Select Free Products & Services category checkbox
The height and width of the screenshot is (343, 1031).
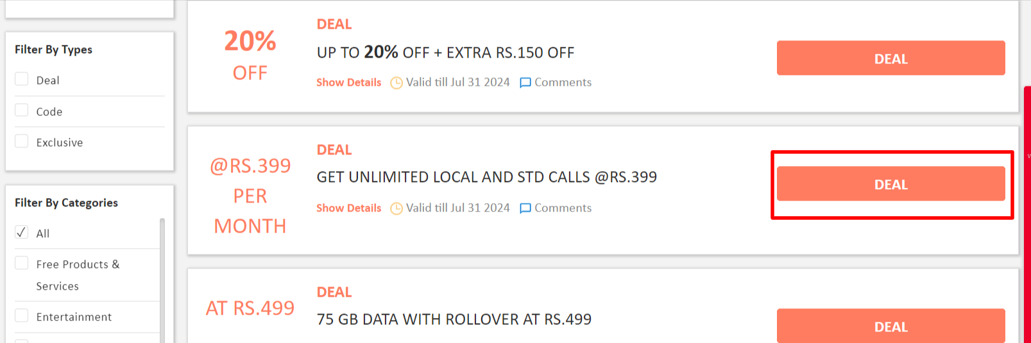22,263
